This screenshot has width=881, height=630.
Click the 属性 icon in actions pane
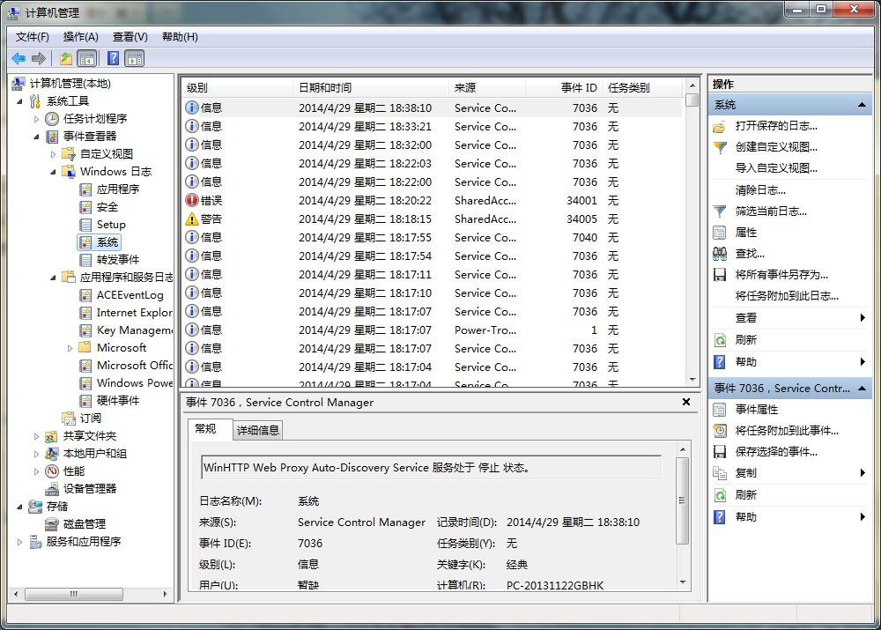pos(720,232)
